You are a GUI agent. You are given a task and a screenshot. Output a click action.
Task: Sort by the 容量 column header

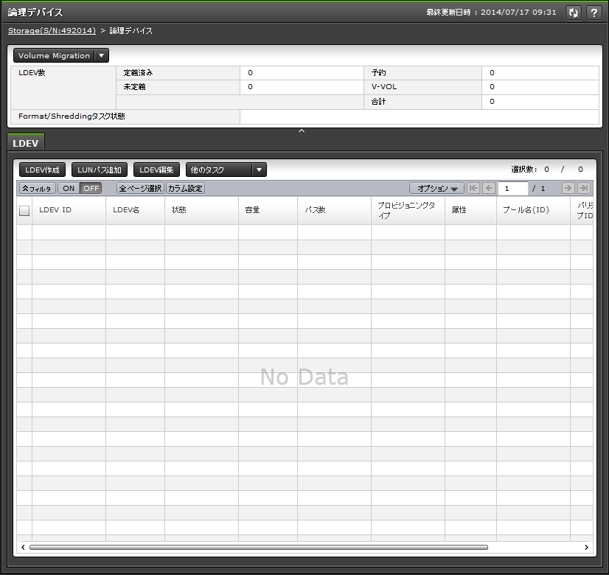tap(268, 210)
